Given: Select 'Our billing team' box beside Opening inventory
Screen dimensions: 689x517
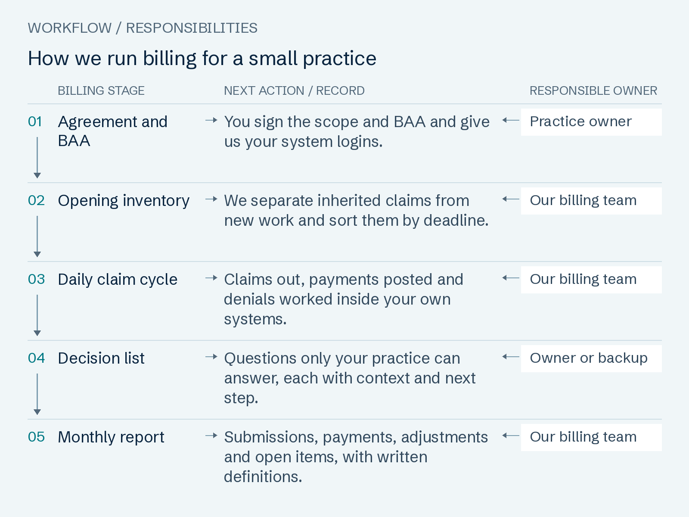Looking at the screenshot, I should pos(591,201).
